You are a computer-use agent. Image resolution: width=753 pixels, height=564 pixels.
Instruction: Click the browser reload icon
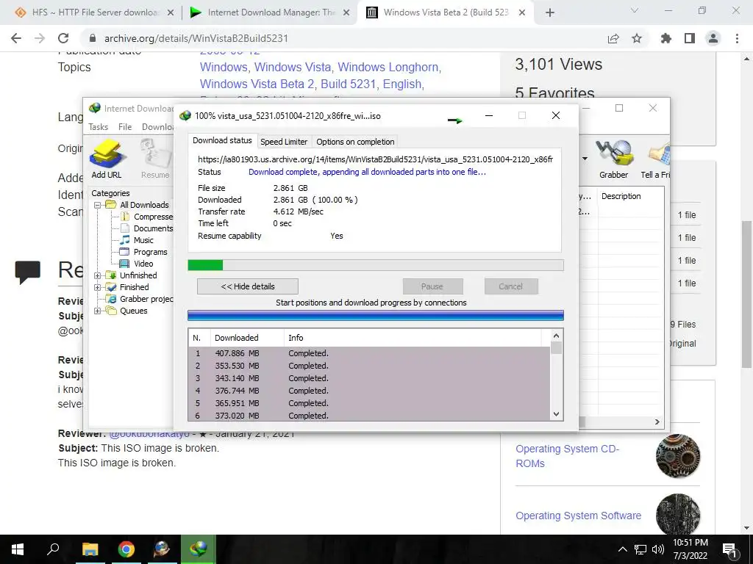tap(63, 38)
